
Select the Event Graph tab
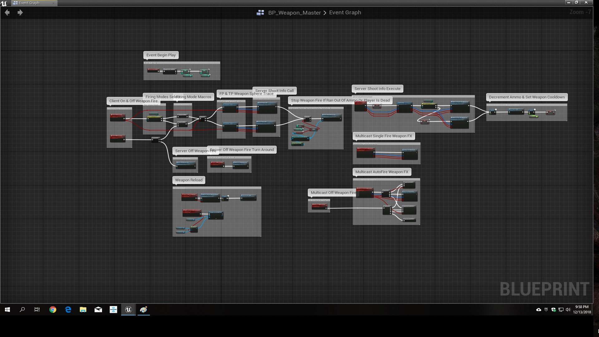click(x=29, y=3)
